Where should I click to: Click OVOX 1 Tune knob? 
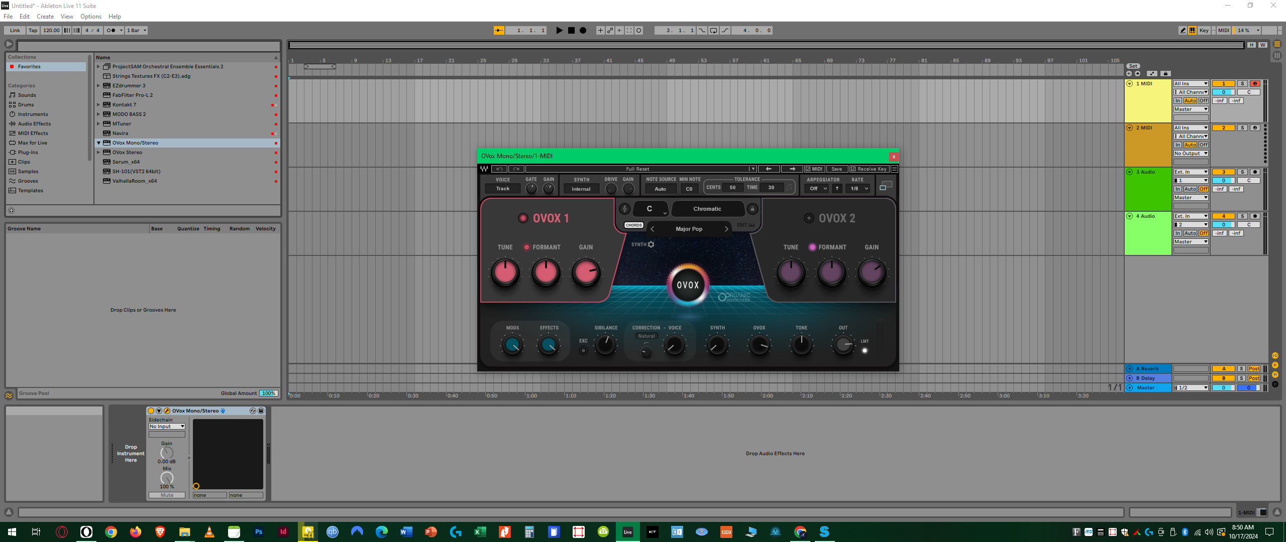pyautogui.click(x=505, y=273)
